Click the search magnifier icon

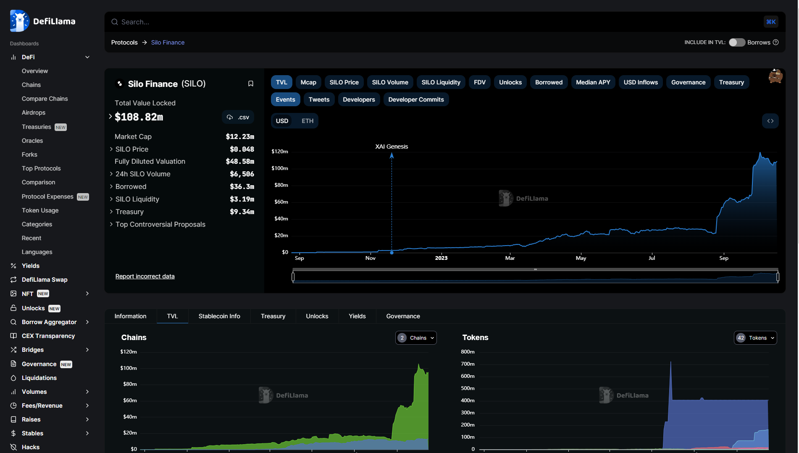(114, 22)
